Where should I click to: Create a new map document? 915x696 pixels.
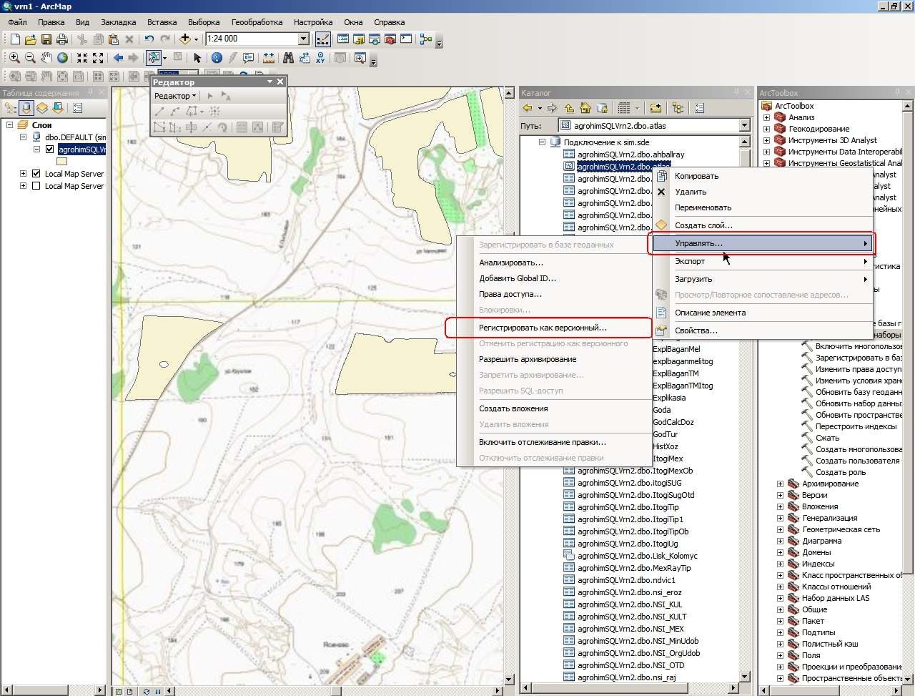(x=14, y=39)
